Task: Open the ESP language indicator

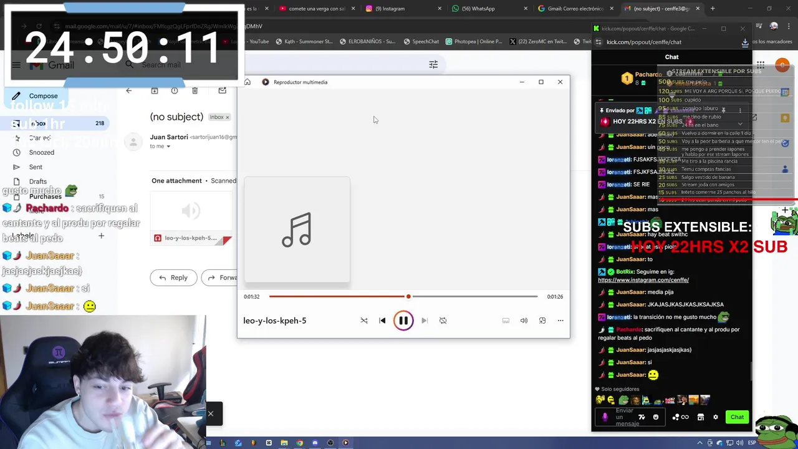Action: click(x=751, y=443)
